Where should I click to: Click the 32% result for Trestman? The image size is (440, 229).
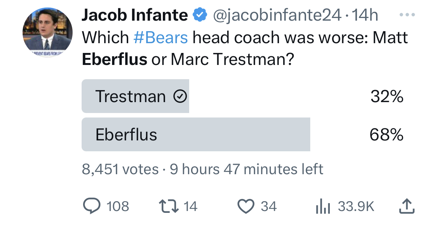tap(387, 96)
